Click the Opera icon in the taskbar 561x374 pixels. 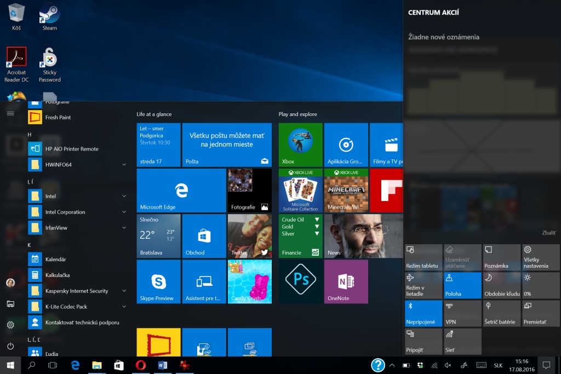click(x=140, y=365)
